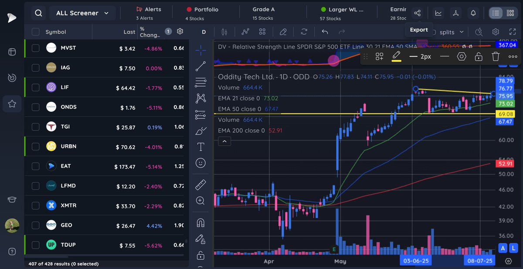Open the D timeframe selector
The width and height of the screenshot is (523, 269).
click(x=204, y=32)
